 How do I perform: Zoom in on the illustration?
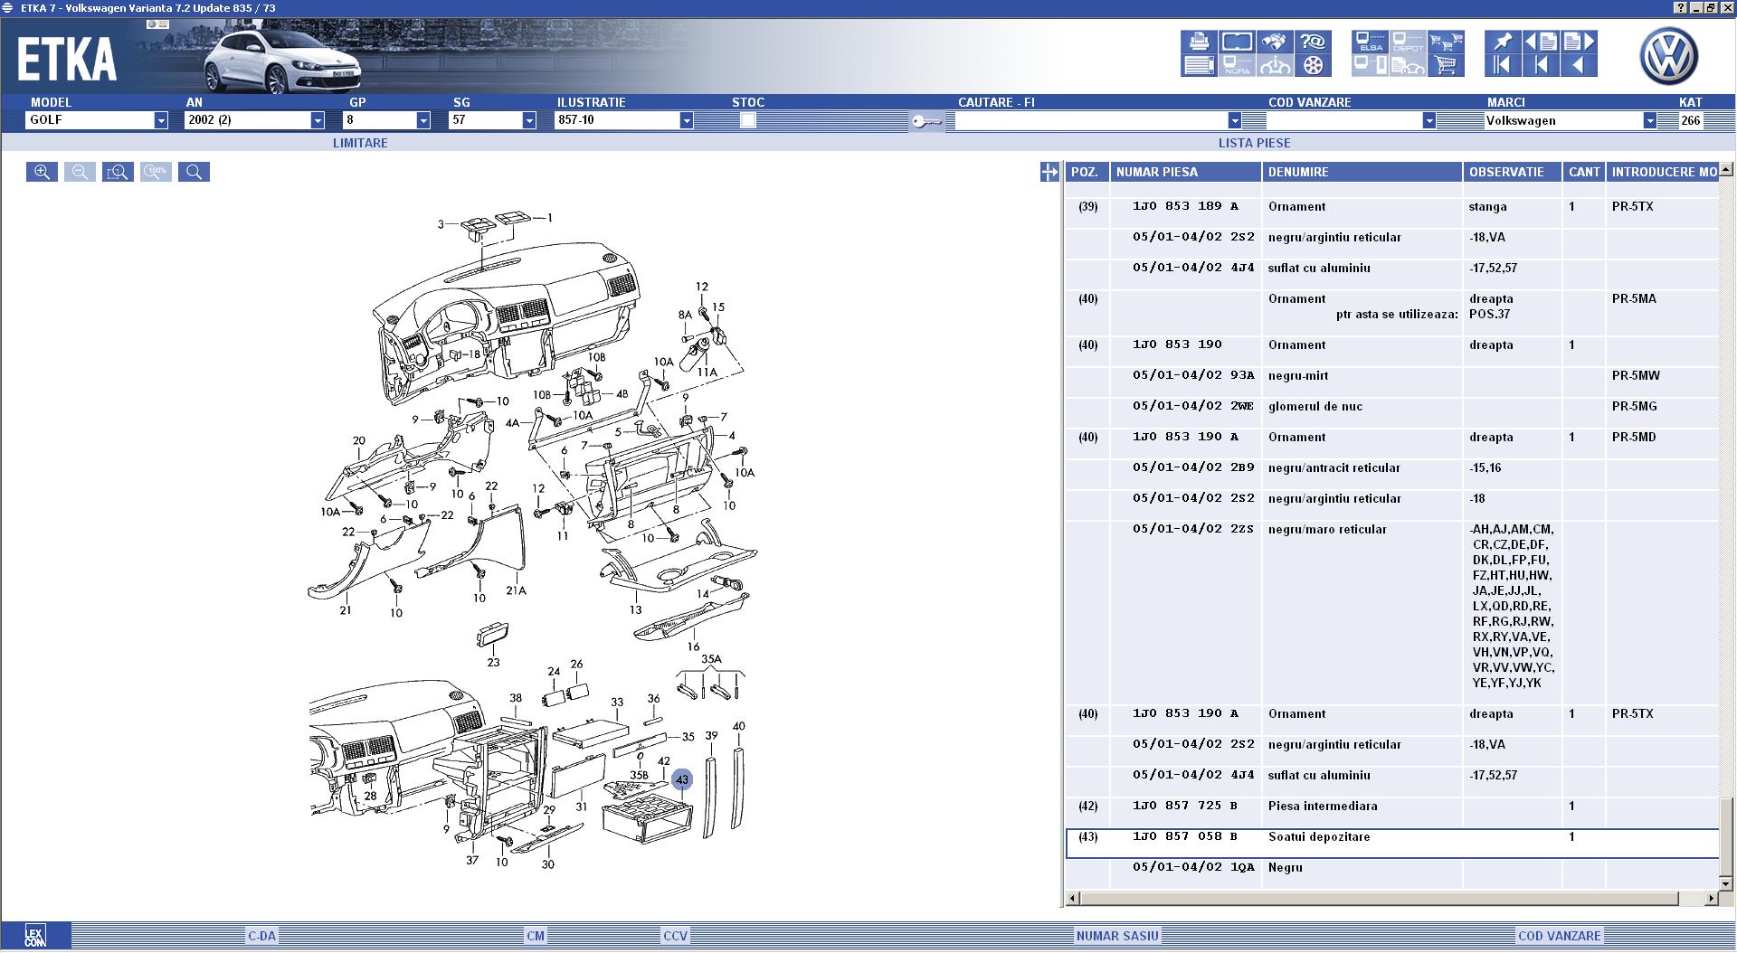(x=42, y=172)
